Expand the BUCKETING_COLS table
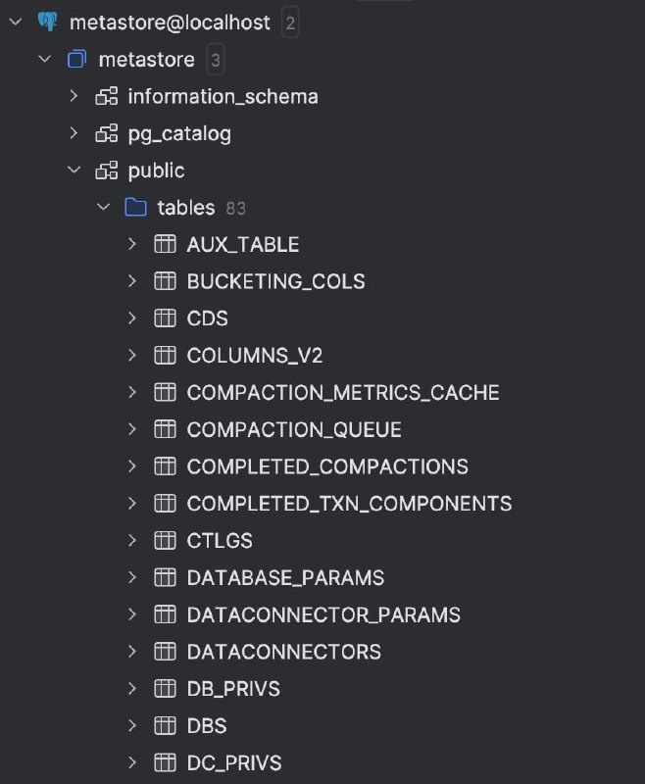This screenshot has width=645, height=784. 132,281
